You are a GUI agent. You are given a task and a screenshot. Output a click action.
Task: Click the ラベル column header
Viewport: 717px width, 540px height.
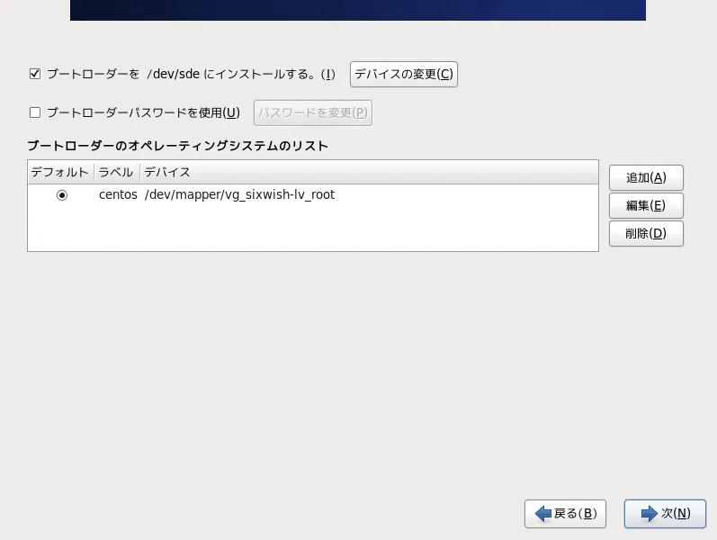[x=117, y=172]
